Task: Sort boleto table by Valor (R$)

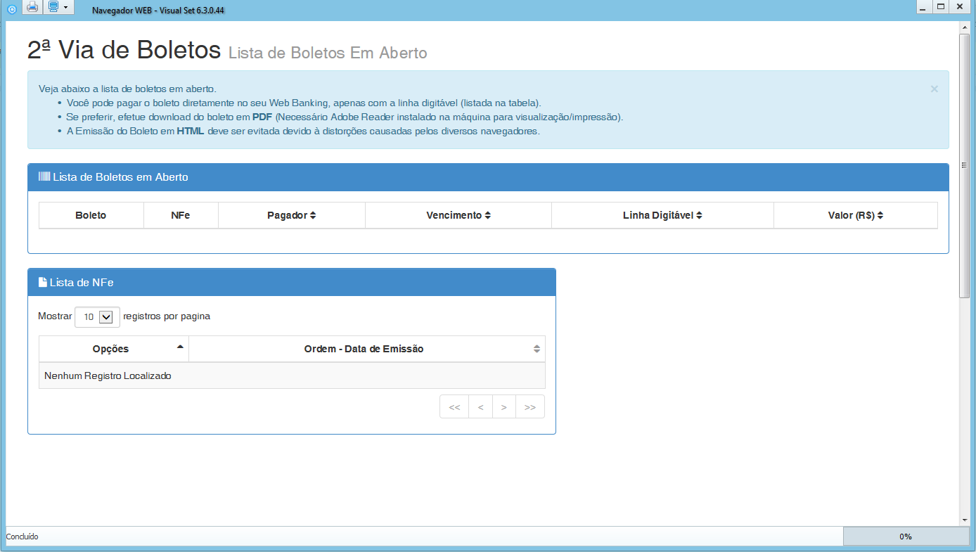Action: tap(855, 215)
